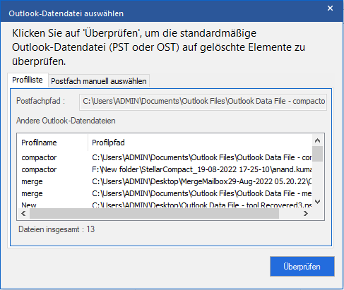Click the list scroll-down arrow

[x=317, y=202]
